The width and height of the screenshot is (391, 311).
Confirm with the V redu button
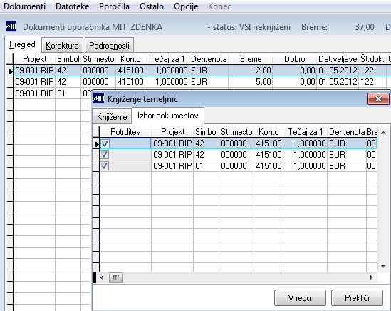coord(300,297)
